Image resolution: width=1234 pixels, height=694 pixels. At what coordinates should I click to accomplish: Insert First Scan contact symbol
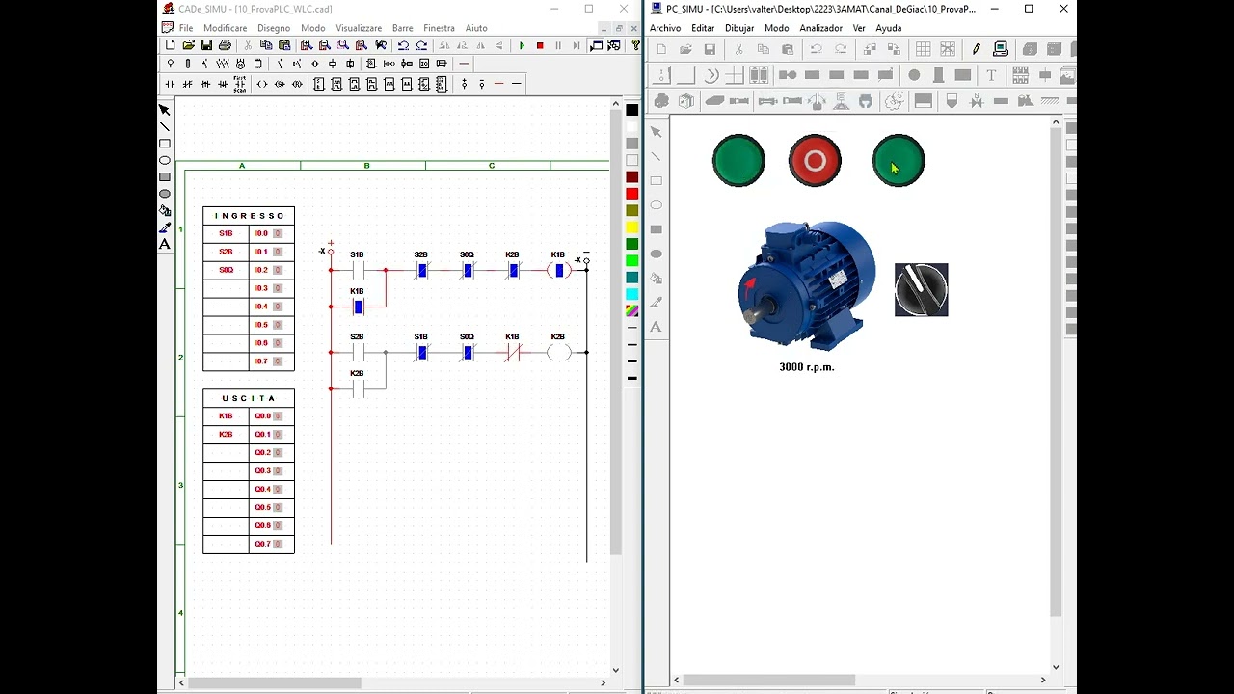tap(239, 84)
